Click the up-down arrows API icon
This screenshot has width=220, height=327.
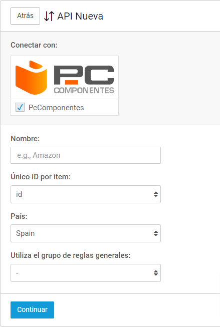pyautogui.click(x=49, y=16)
